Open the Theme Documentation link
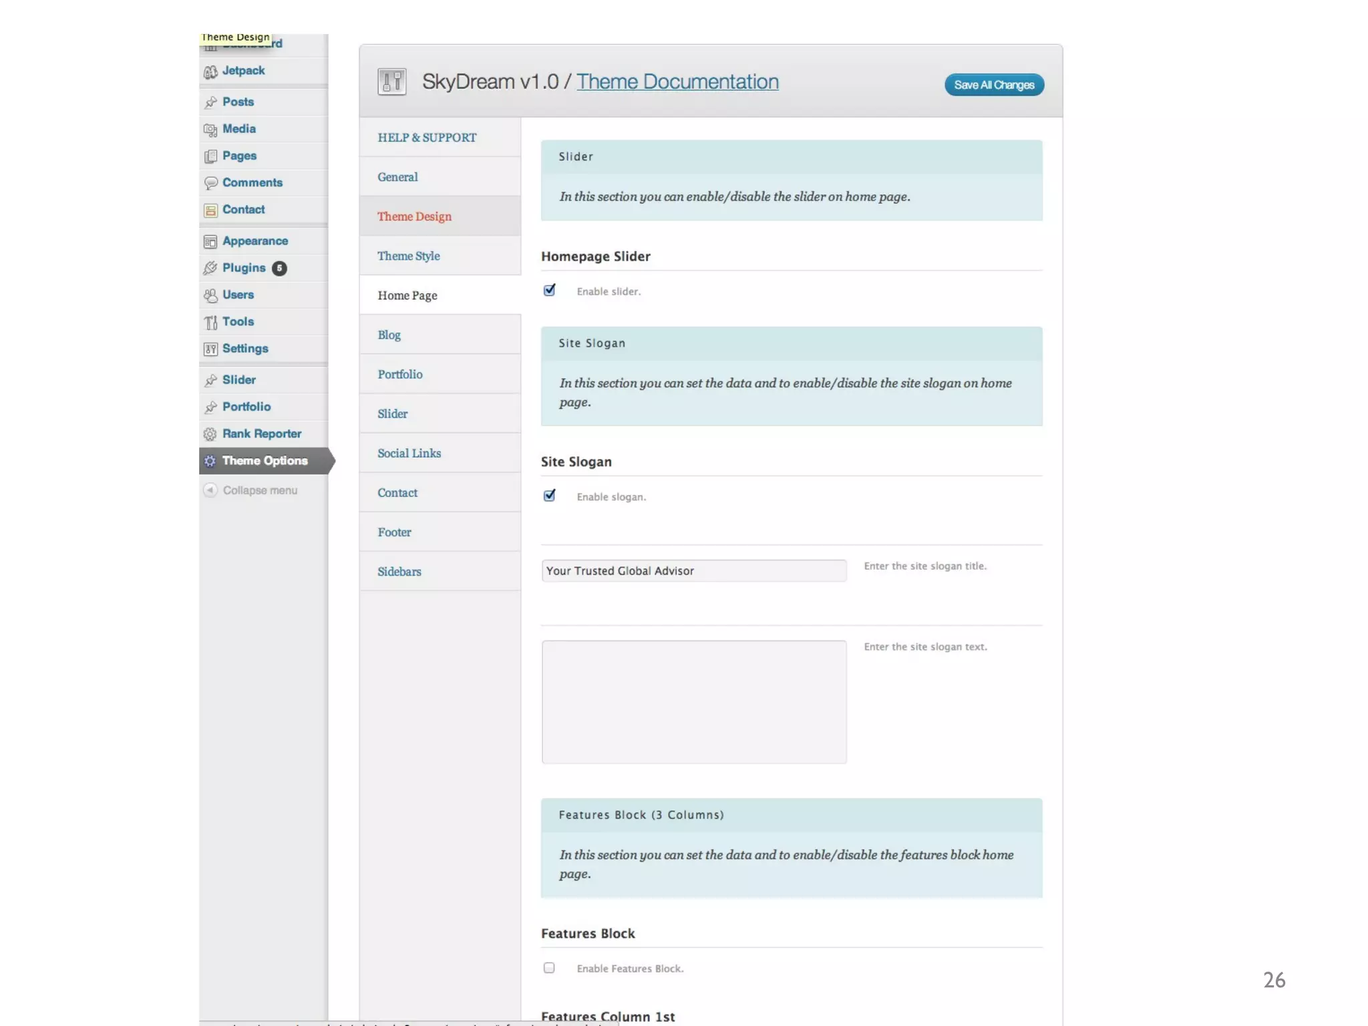Screen dimensions: 1368x1026 pyautogui.click(x=677, y=81)
